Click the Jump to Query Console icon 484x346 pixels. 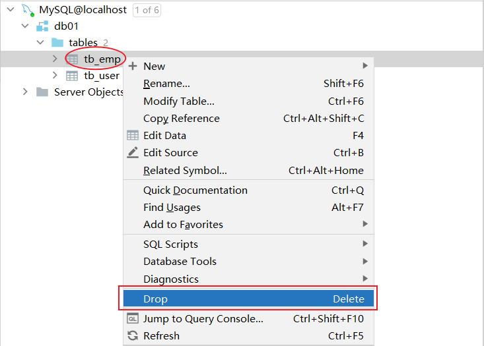click(x=133, y=319)
